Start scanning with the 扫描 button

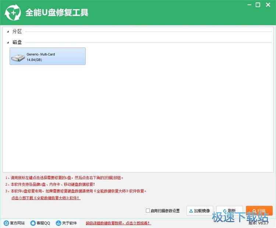[259, 211]
